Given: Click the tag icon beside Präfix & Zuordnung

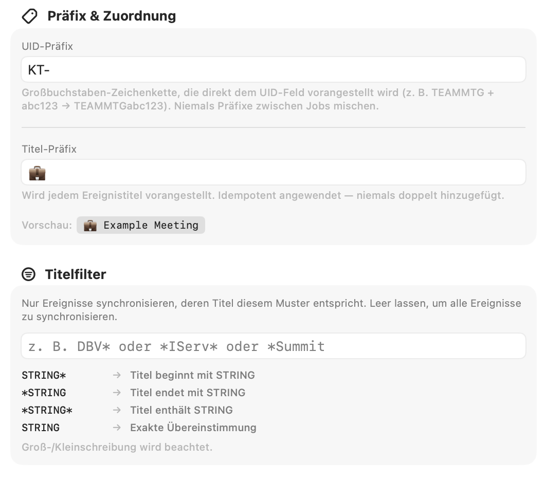Looking at the screenshot, I should (x=29, y=16).
